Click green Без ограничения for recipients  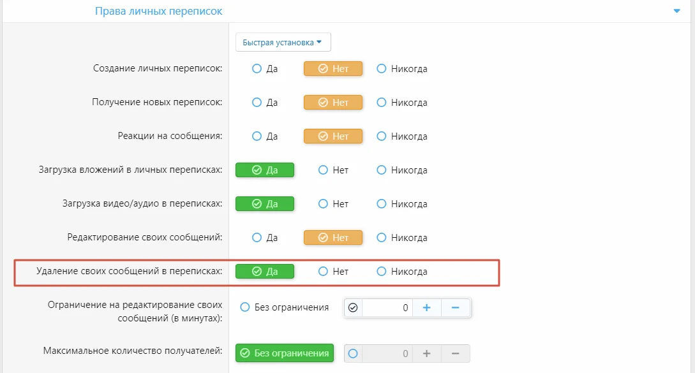pyautogui.click(x=285, y=353)
